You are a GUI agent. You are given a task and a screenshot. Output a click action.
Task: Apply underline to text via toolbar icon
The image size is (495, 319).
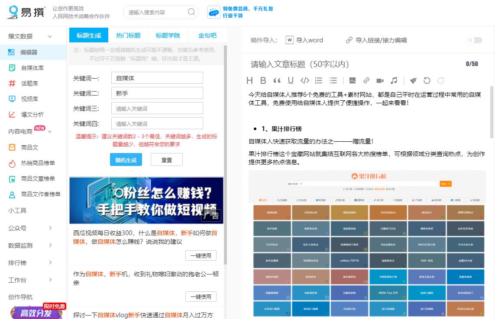click(291, 80)
